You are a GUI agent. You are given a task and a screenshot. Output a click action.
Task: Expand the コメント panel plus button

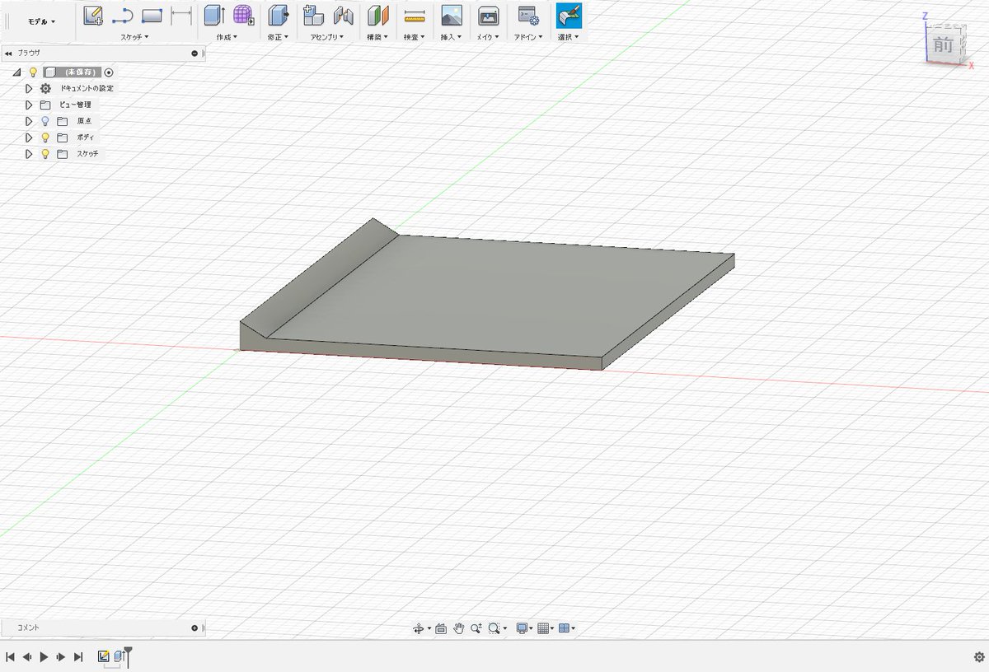pyautogui.click(x=195, y=628)
